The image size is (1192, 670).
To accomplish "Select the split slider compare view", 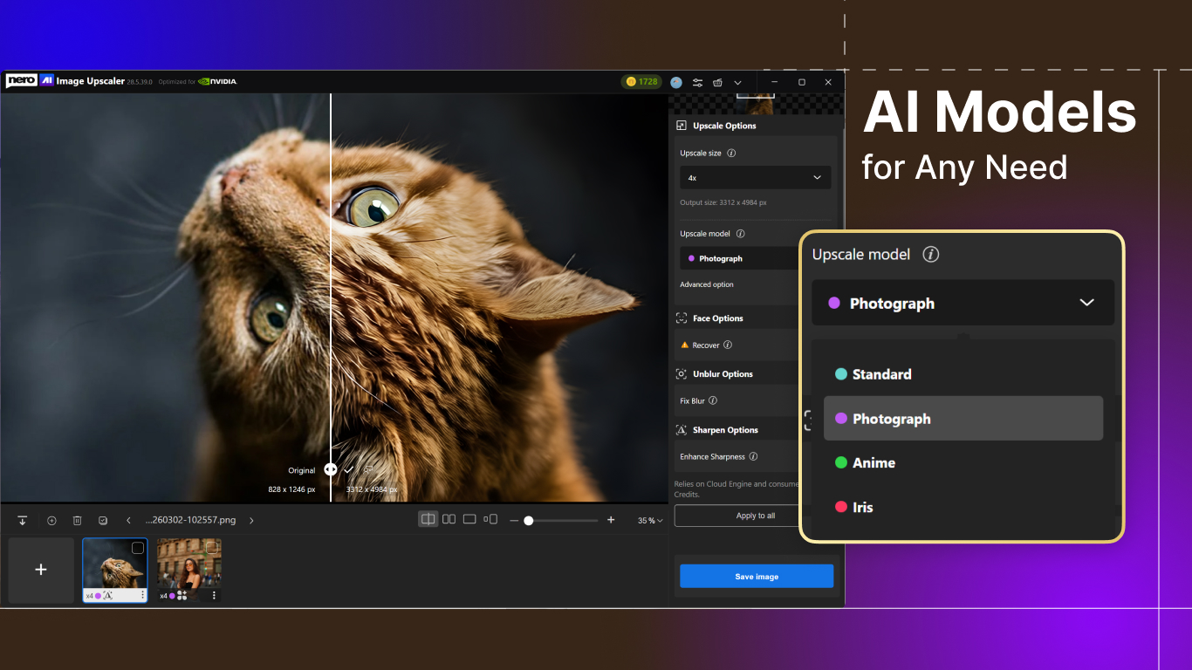I will (x=428, y=519).
